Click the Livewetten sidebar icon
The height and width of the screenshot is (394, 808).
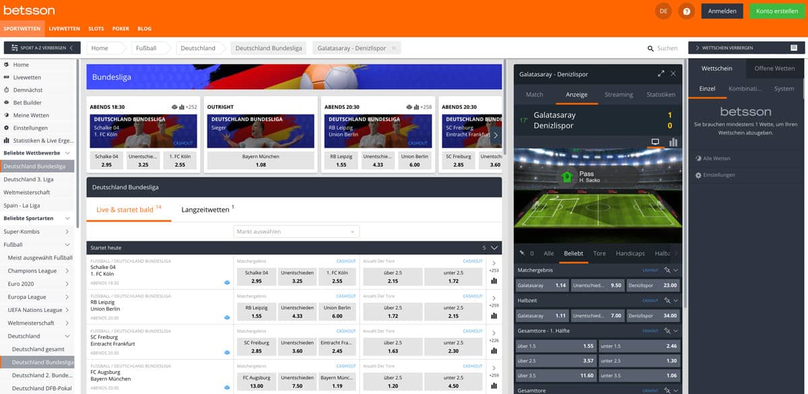coord(6,77)
